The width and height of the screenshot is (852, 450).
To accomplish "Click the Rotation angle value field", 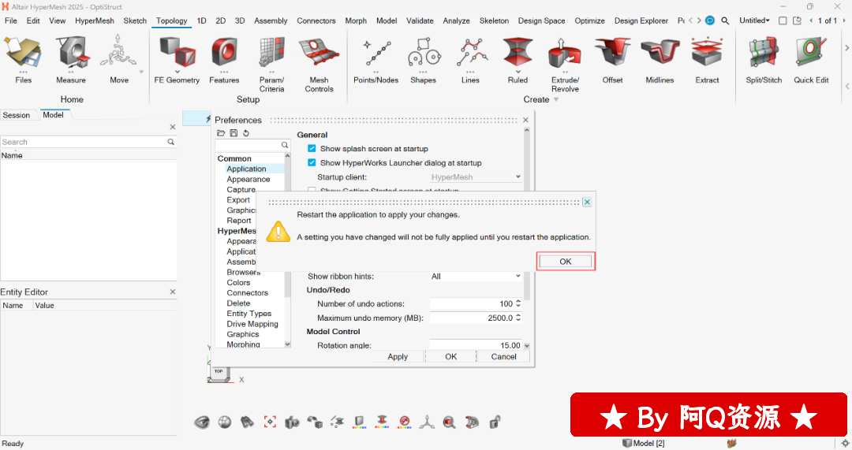I will tap(476, 344).
